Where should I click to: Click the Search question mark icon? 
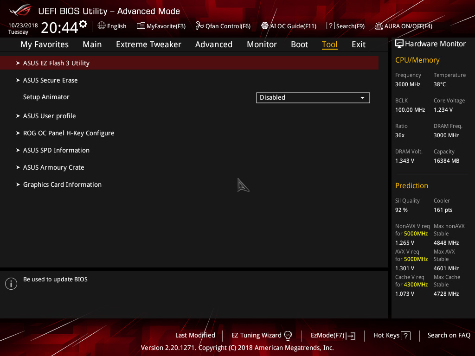click(x=330, y=26)
